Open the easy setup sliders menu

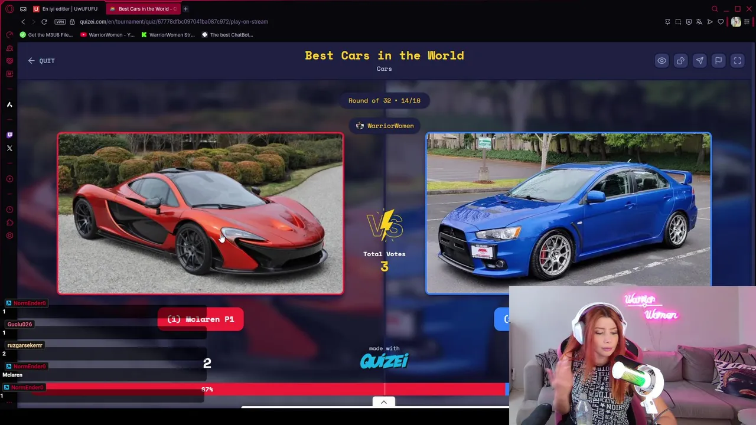click(x=747, y=22)
